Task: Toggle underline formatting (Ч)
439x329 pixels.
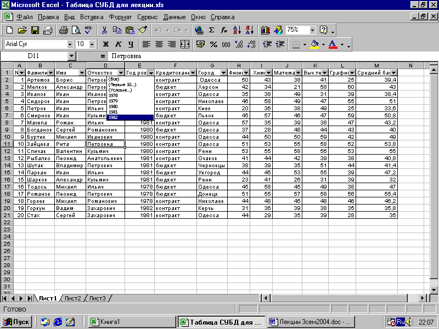Action: 131,44
